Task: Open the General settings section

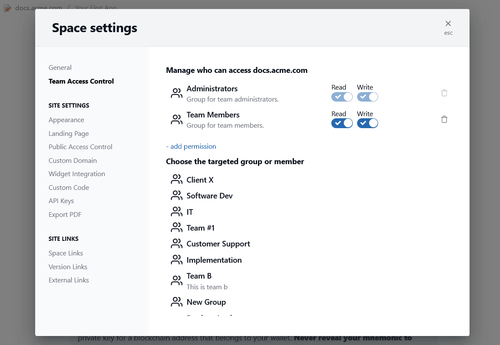Action: point(60,68)
